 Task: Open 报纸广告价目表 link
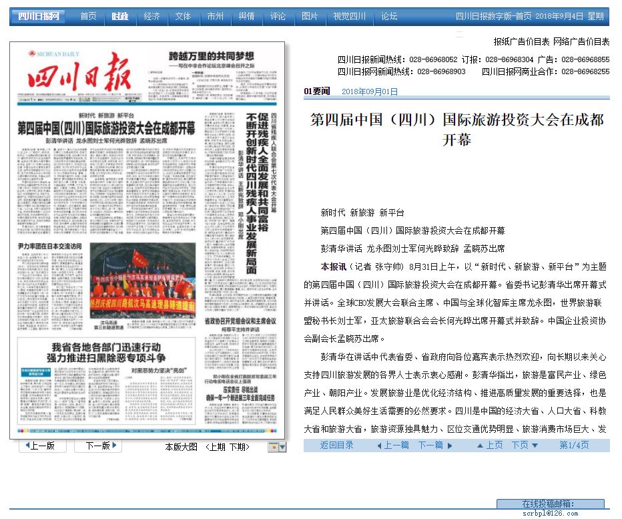(x=521, y=41)
